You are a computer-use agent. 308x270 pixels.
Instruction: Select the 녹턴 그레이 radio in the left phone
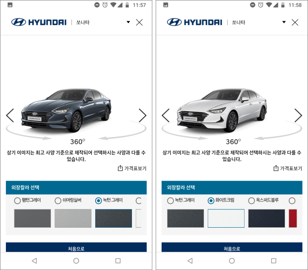pyautogui.click(x=99, y=201)
